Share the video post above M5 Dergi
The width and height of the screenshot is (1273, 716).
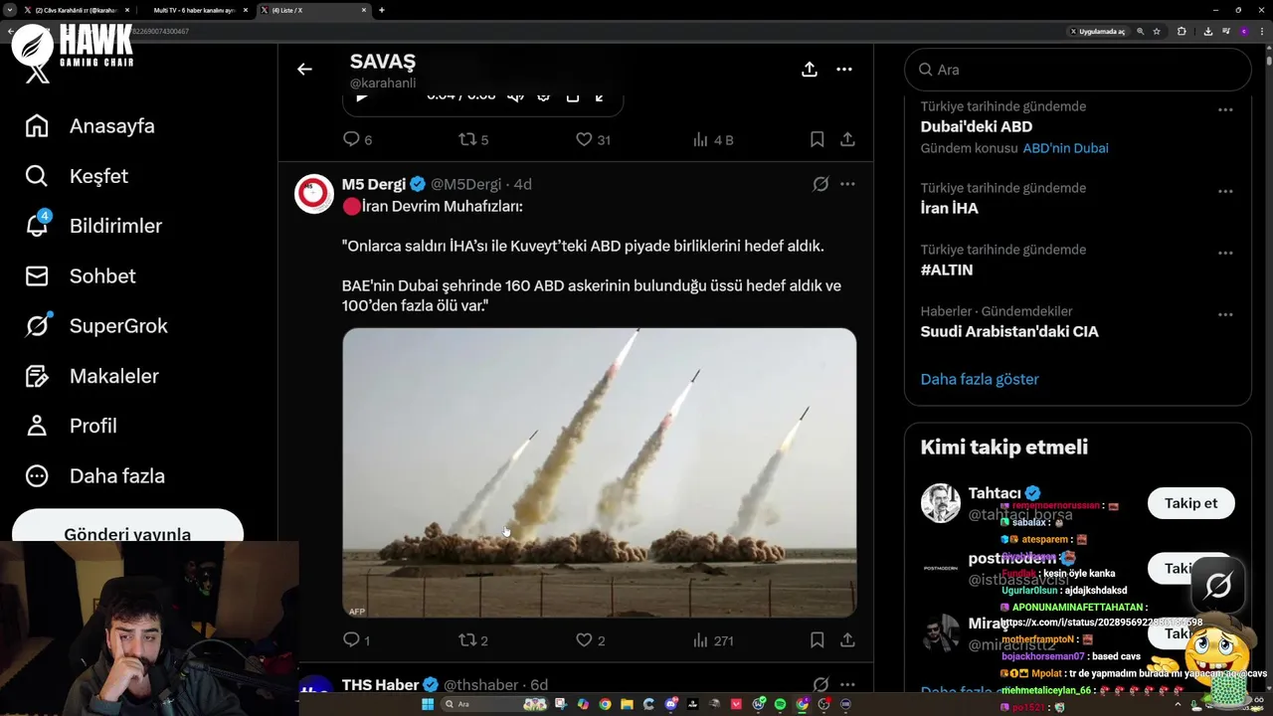pyautogui.click(x=847, y=140)
